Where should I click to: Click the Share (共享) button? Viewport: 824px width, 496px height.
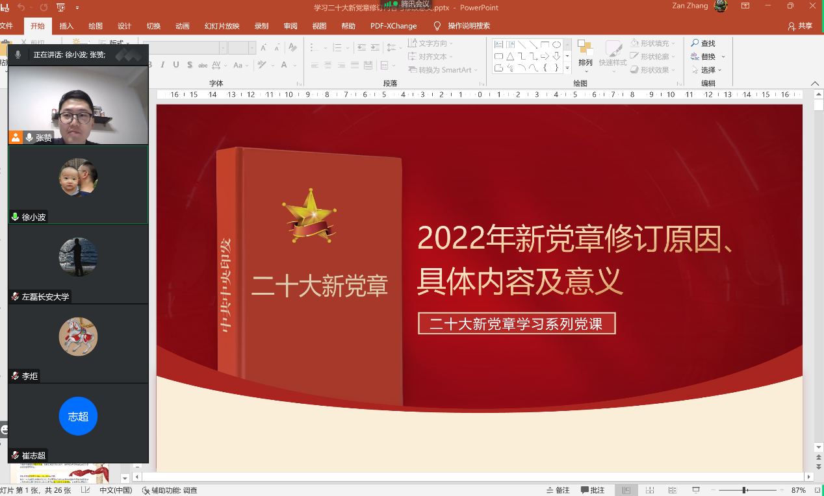[800, 26]
